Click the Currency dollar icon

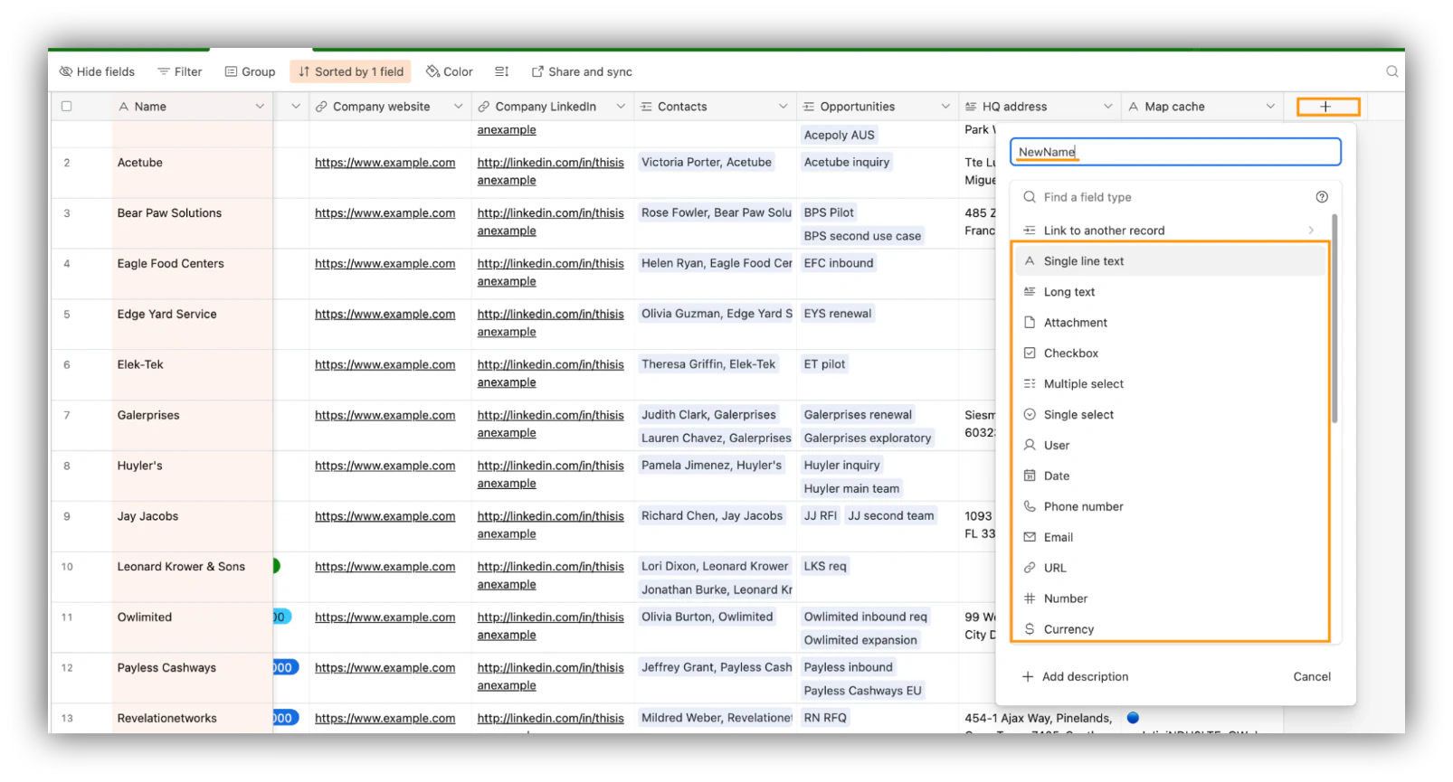[x=1030, y=629]
